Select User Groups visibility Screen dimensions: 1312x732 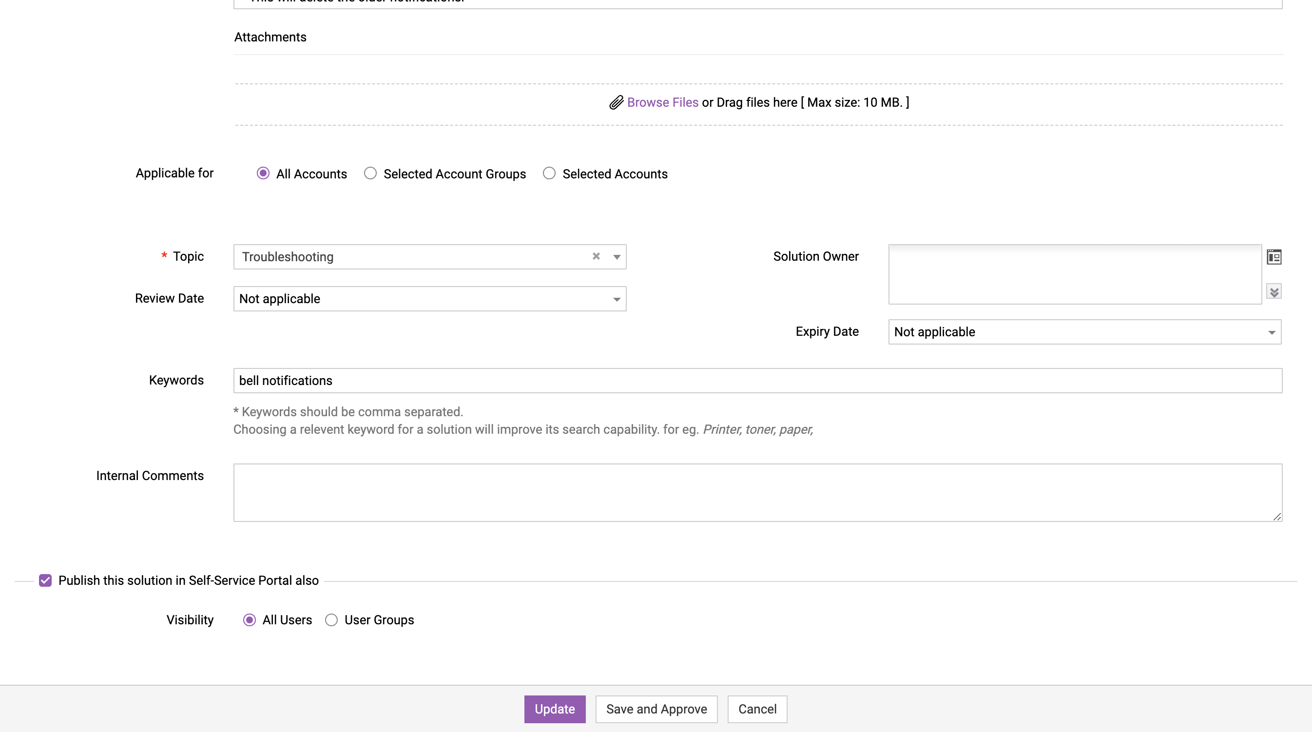pos(331,620)
